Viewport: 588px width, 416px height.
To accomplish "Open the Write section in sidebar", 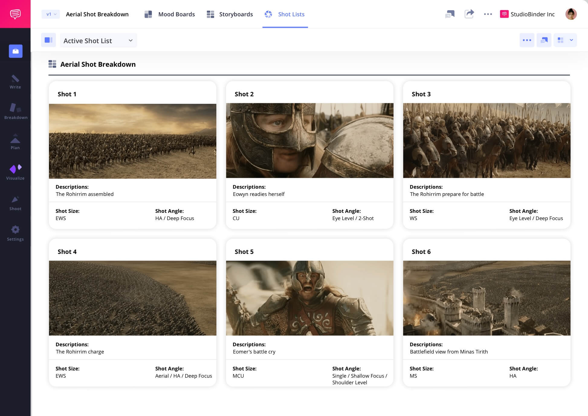I will (15, 82).
